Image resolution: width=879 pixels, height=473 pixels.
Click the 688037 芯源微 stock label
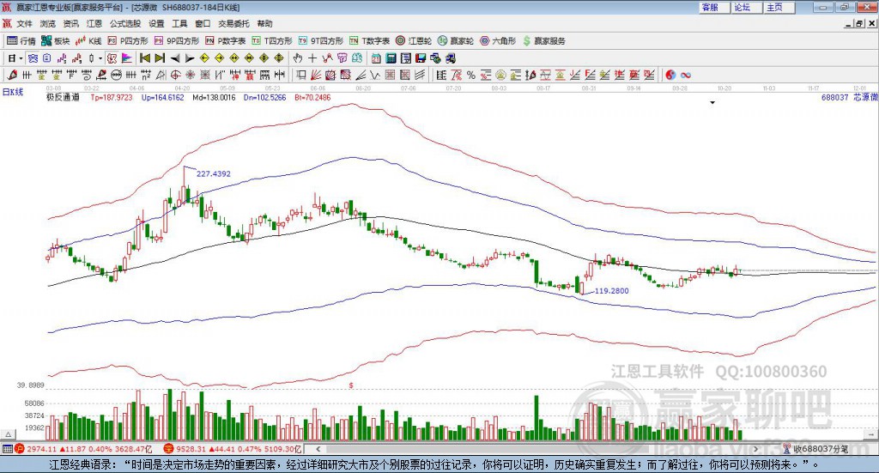coord(849,98)
